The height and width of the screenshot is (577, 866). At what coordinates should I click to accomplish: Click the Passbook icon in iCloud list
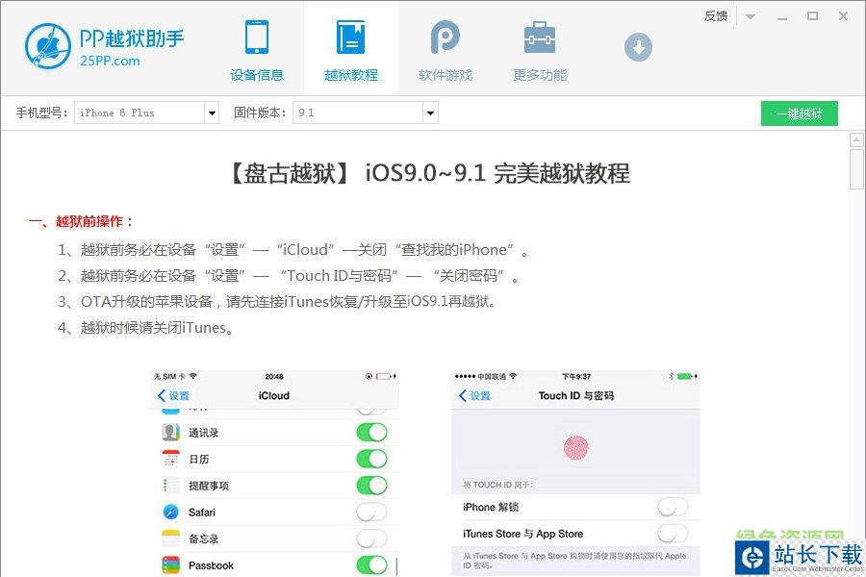point(171,565)
